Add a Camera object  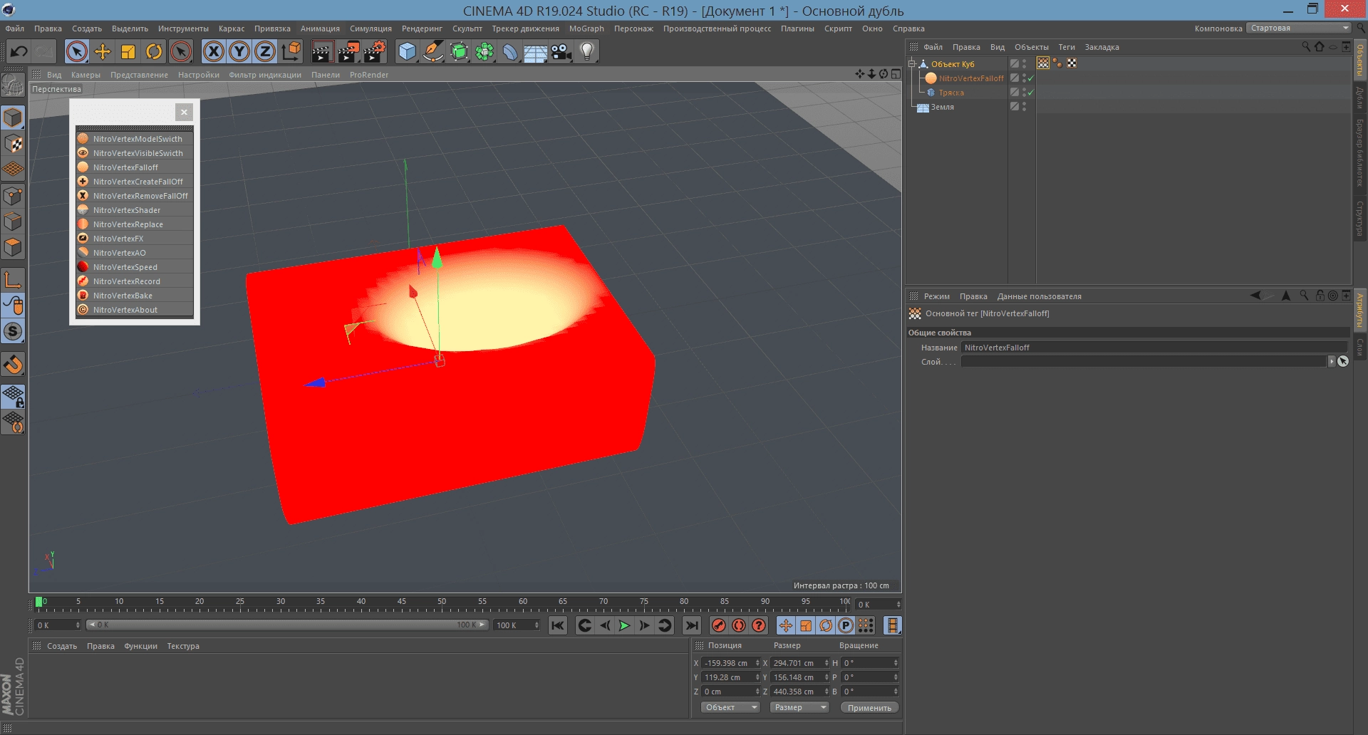coord(561,51)
